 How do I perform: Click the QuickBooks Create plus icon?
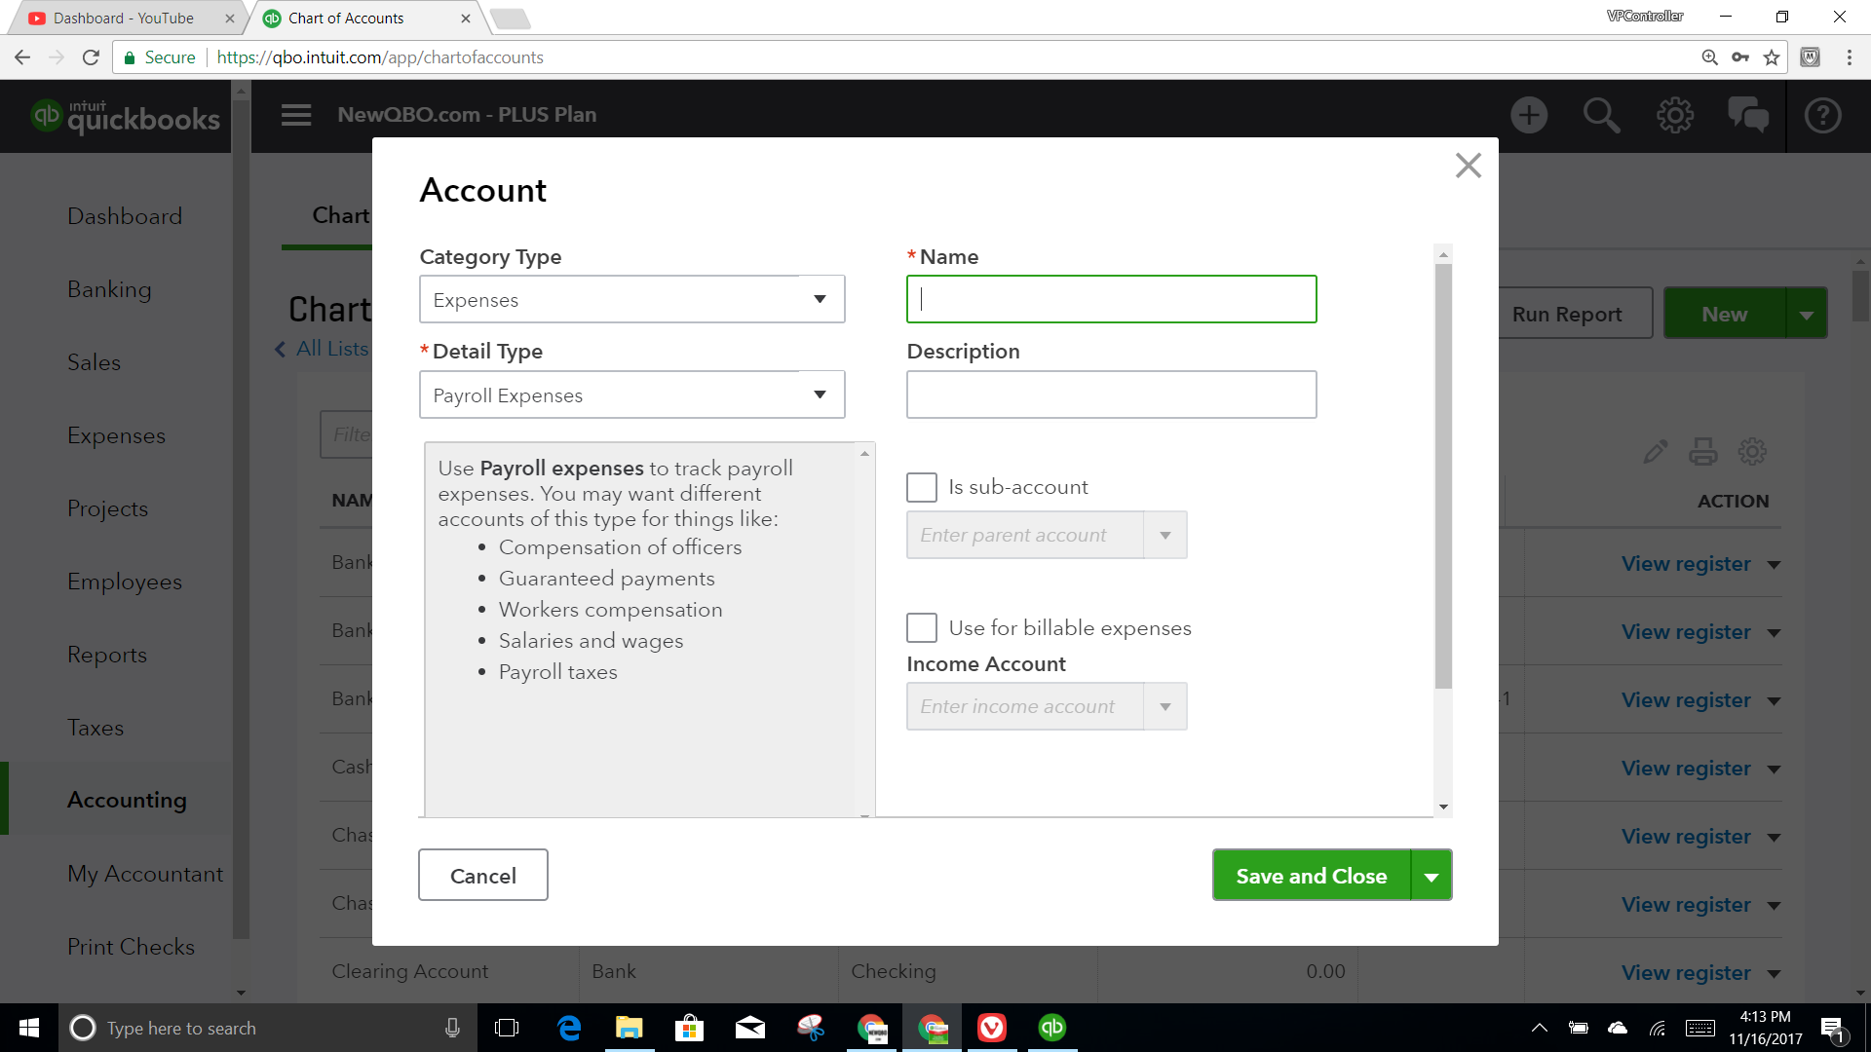tap(1528, 115)
